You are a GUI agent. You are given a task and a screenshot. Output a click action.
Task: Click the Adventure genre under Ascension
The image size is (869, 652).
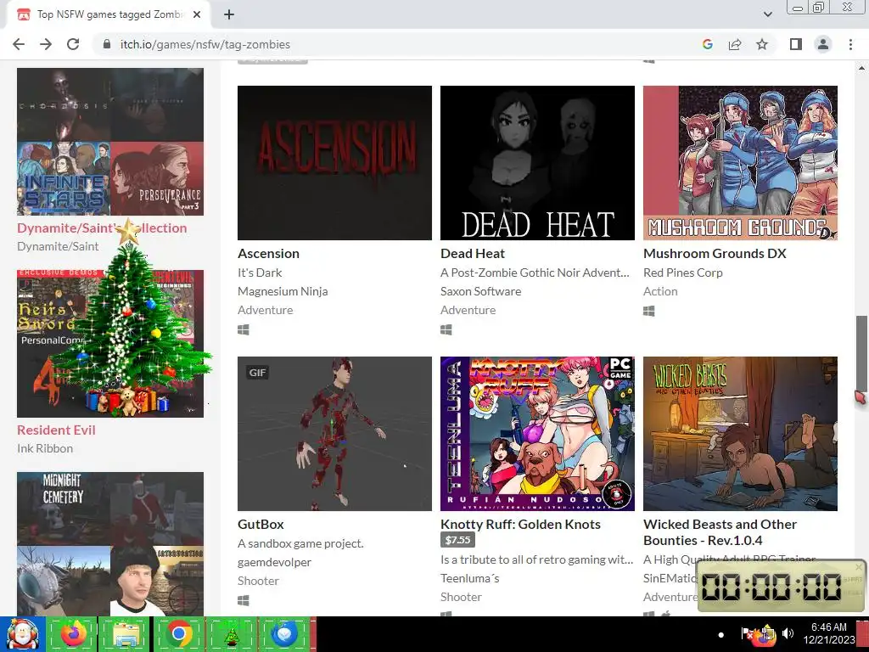[266, 310]
